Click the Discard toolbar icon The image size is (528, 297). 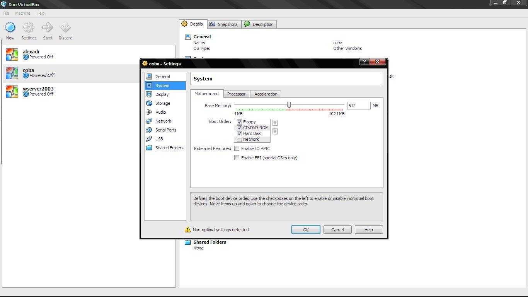(65, 27)
